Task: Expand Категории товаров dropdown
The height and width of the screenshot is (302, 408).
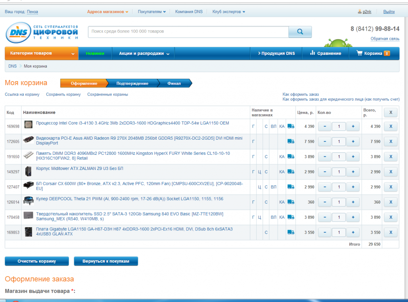Action: coord(41,53)
